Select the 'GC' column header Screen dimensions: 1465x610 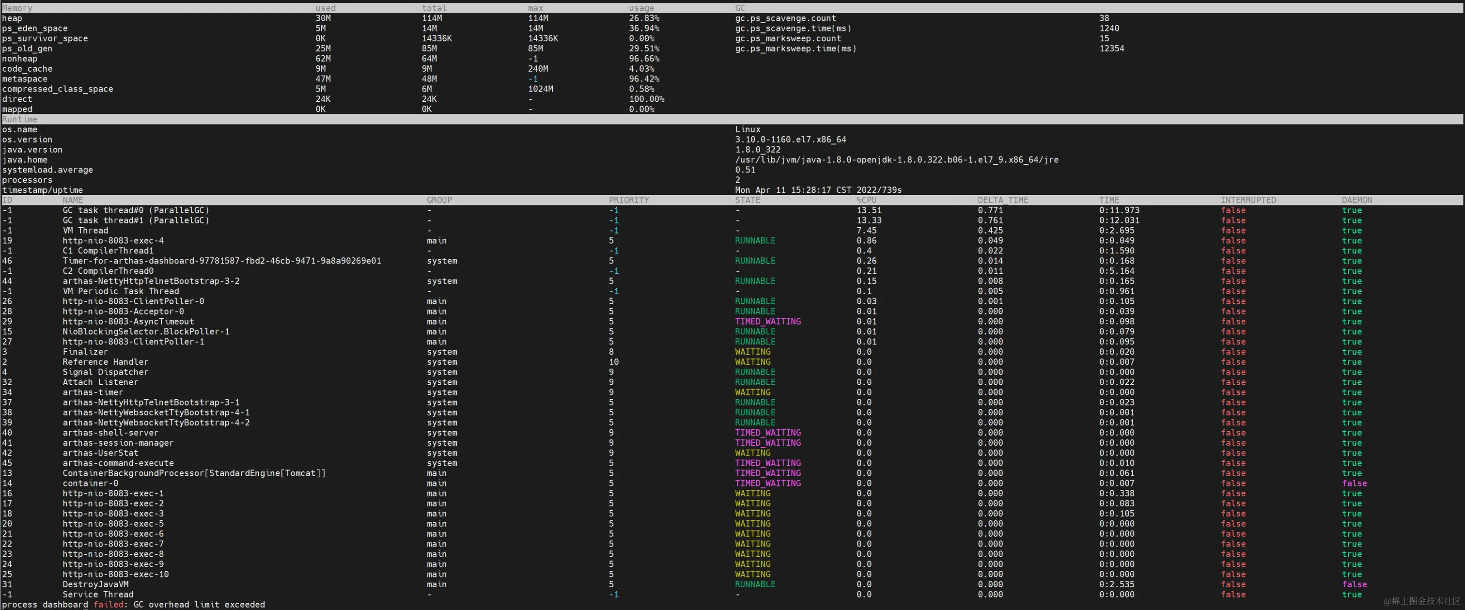click(x=740, y=8)
